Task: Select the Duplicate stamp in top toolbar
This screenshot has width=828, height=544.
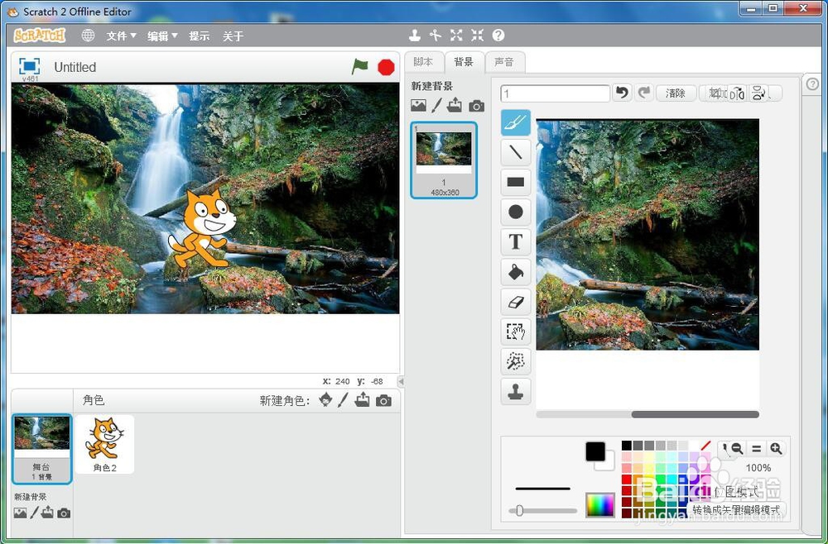Action: [415, 36]
